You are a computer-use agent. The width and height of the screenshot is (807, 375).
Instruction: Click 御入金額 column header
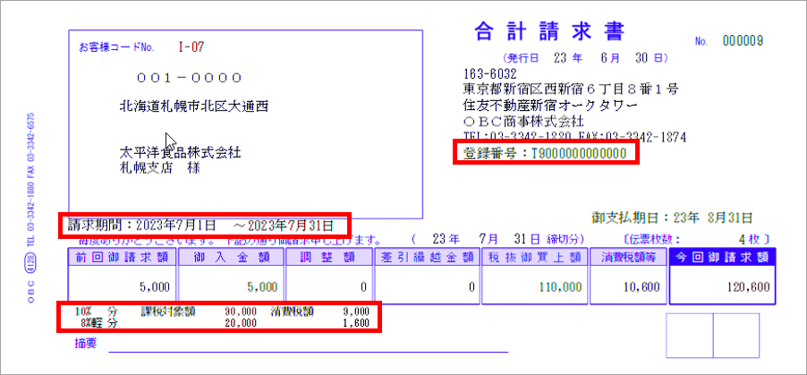coord(231,257)
